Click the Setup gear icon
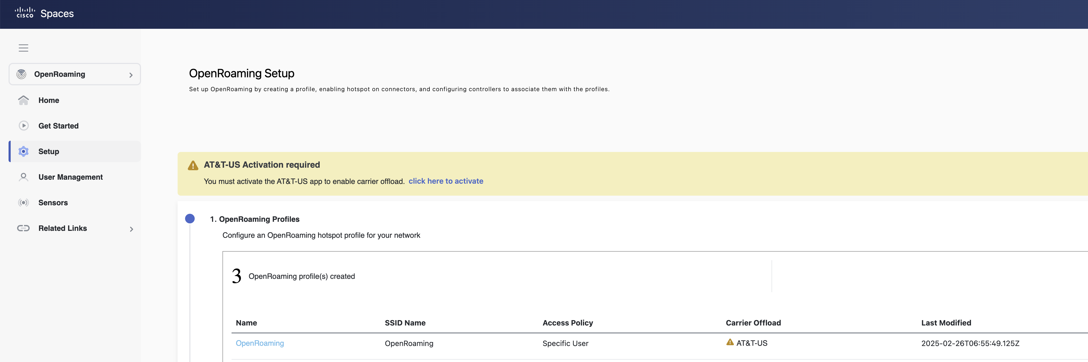The width and height of the screenshot is (1088, 362). (x=24, y=151)
